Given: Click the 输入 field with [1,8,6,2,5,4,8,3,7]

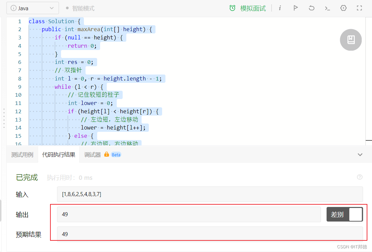Looking at the screenshot, I should 210,194.
